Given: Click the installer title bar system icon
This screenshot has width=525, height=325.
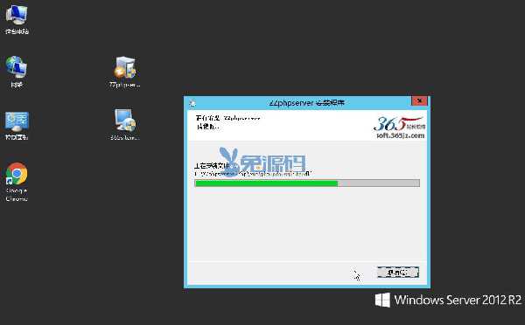Looking at the screenshot, I should click(192, 103).
